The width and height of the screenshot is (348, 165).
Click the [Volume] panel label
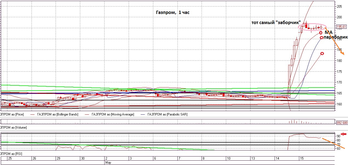(x=13, y=128)
